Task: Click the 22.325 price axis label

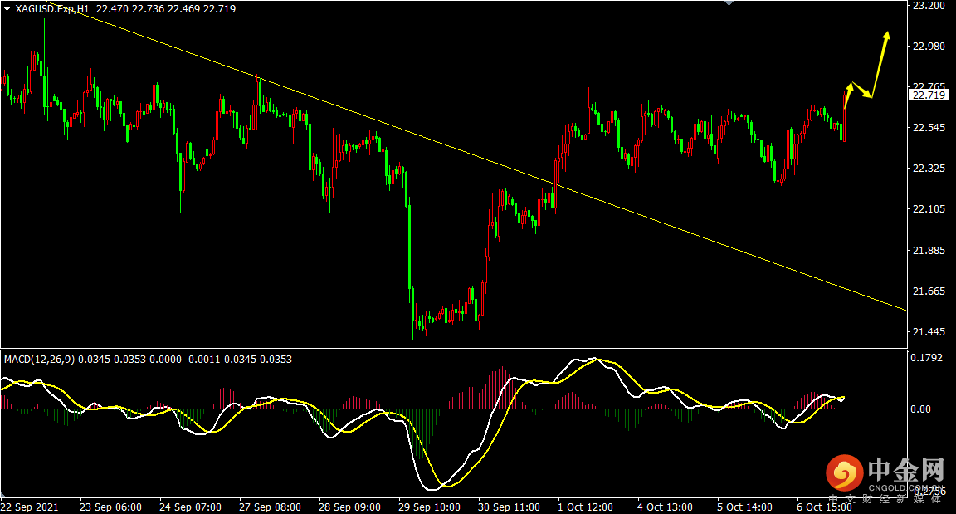Action: pos(929,169)
